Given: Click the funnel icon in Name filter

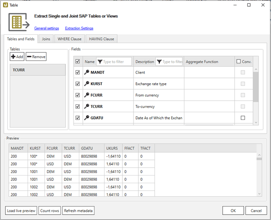Looking at the screenshot, I should (100, 61).
